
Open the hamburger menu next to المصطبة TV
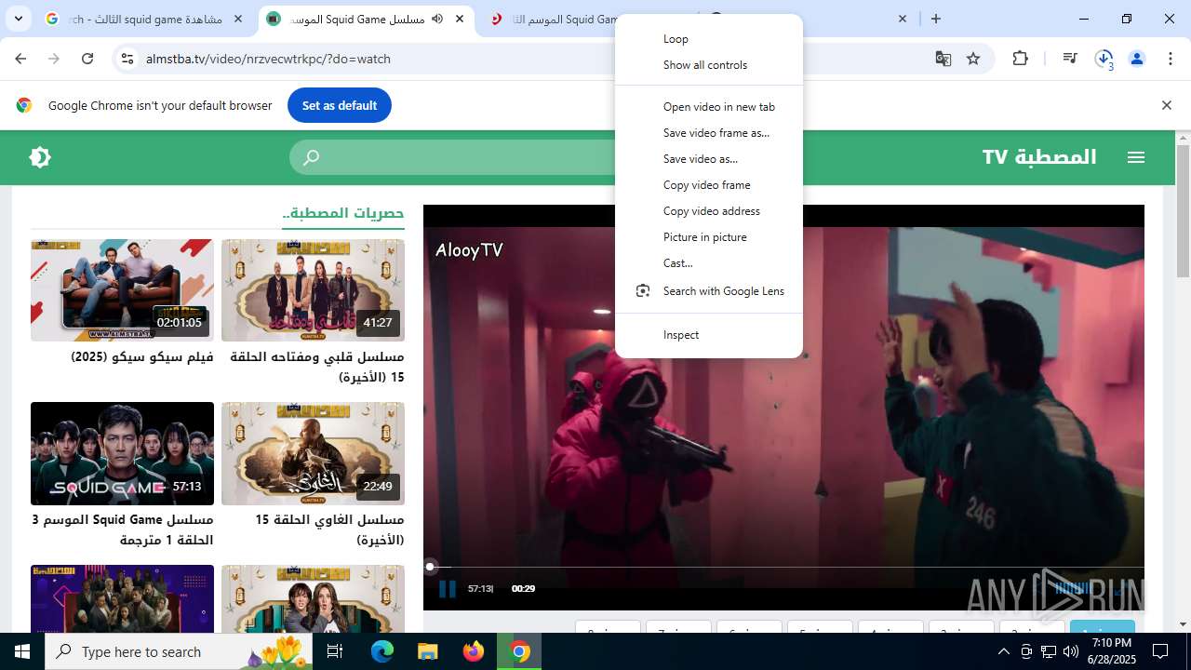1136,157
